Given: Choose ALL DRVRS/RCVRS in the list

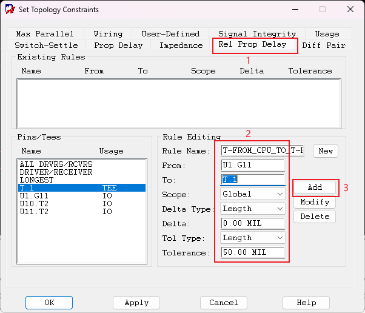Looking at the screenshot, I should (56, 164).
